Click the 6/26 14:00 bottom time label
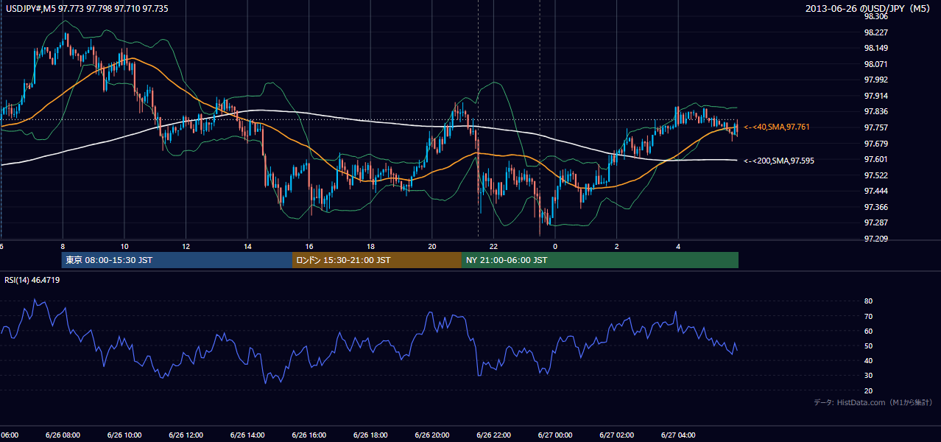Image resolution: width=941 pixels, height=442 pixels. coord(247,435)
